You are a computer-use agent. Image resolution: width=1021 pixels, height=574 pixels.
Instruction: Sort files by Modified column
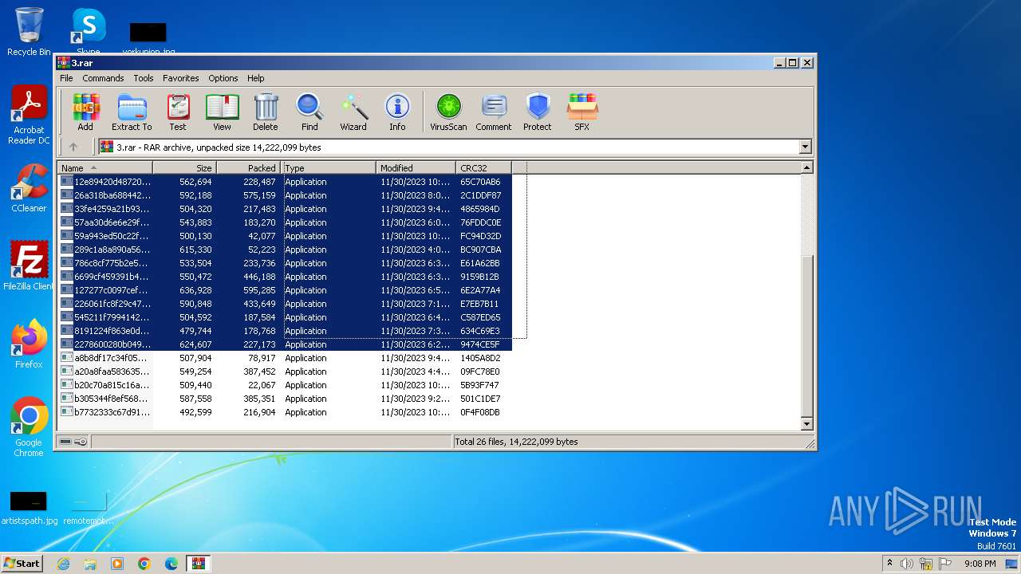pyautogui.click(x=416, y=167)
